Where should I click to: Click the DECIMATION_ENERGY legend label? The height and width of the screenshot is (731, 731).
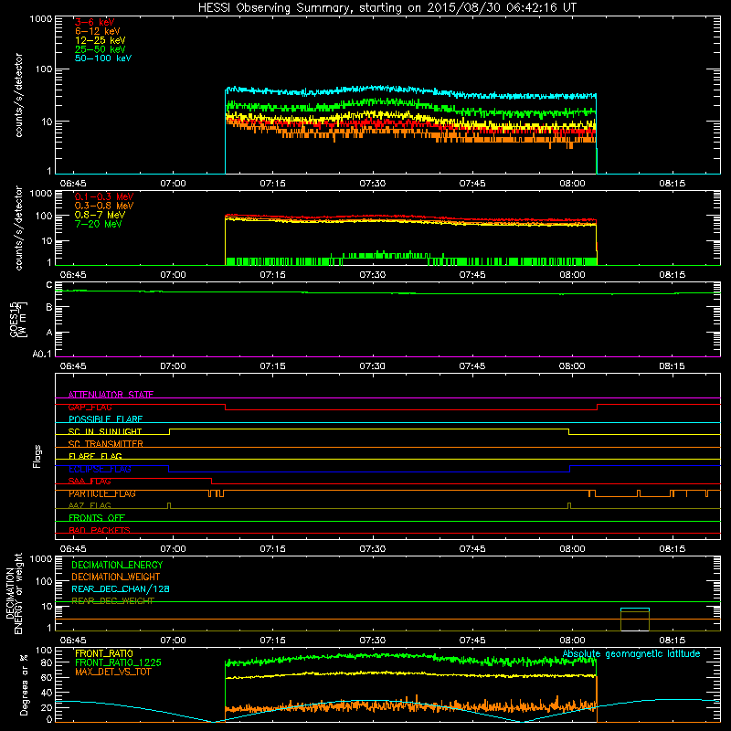(x=117, y=565)
